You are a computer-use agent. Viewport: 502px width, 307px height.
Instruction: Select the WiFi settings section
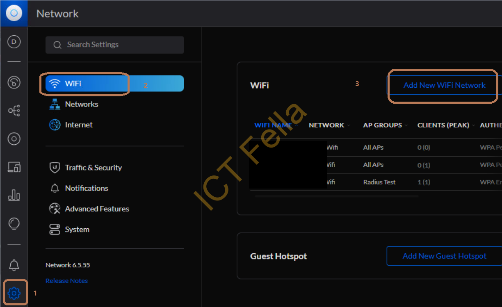click(115, 84)
